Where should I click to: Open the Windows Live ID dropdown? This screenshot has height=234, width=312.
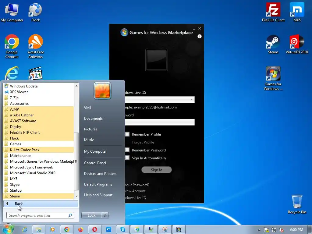(x=191, y=100)
